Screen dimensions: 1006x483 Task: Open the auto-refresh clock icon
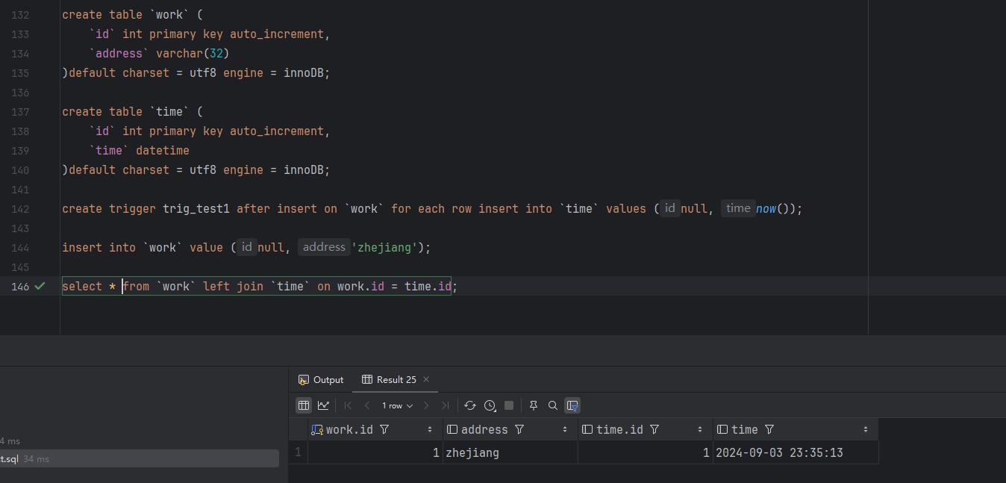tap(490, 405)
